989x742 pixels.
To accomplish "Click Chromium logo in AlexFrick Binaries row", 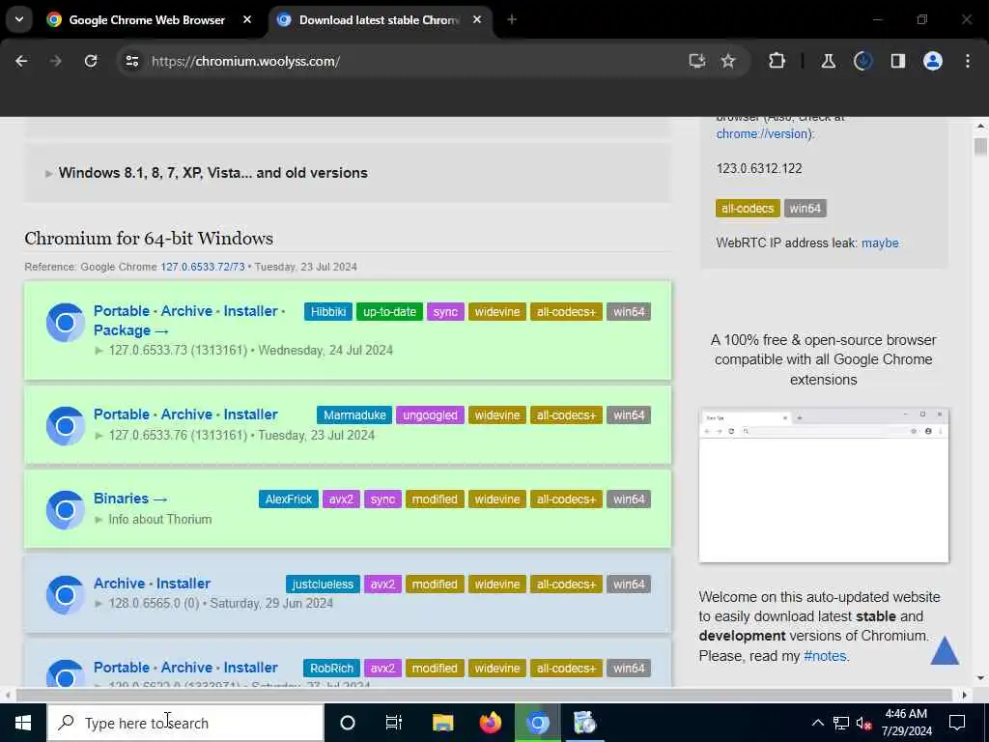I will 65,510.
